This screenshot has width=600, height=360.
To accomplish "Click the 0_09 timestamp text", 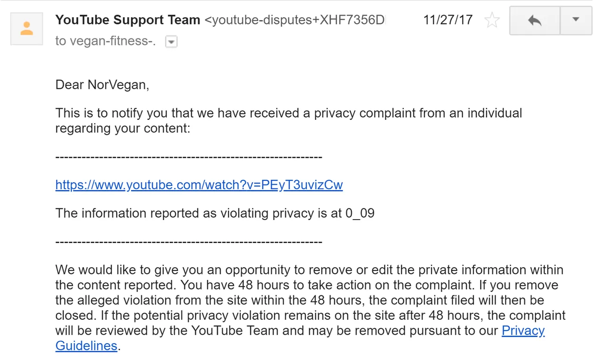I will tap(360, 214).
